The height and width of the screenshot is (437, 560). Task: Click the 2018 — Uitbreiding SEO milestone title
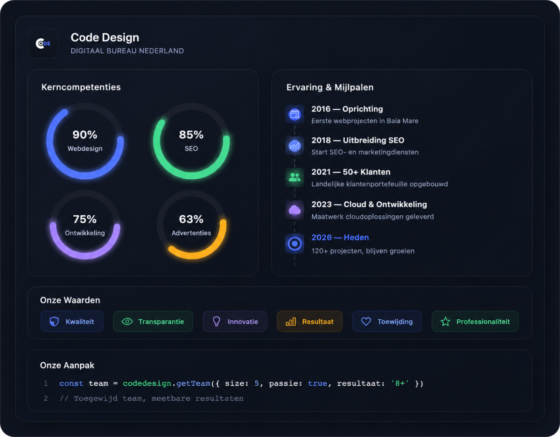tap(358, 140)
